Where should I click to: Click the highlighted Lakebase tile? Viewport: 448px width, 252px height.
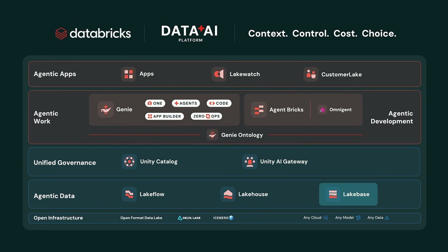348,194
